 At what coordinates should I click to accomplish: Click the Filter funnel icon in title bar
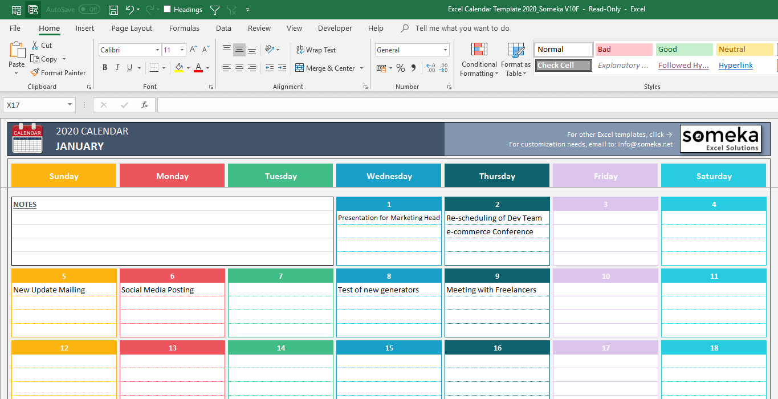tap(214, 10)
